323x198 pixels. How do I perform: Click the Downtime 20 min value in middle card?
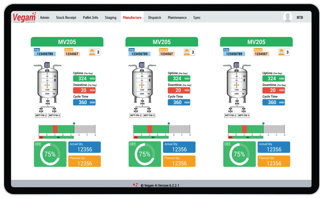tap(179, 90)
